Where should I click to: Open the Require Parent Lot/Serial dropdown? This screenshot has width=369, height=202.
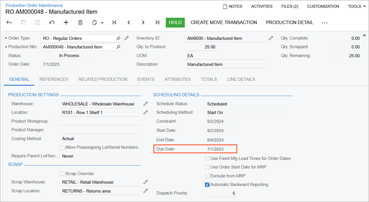pos(100,156)
